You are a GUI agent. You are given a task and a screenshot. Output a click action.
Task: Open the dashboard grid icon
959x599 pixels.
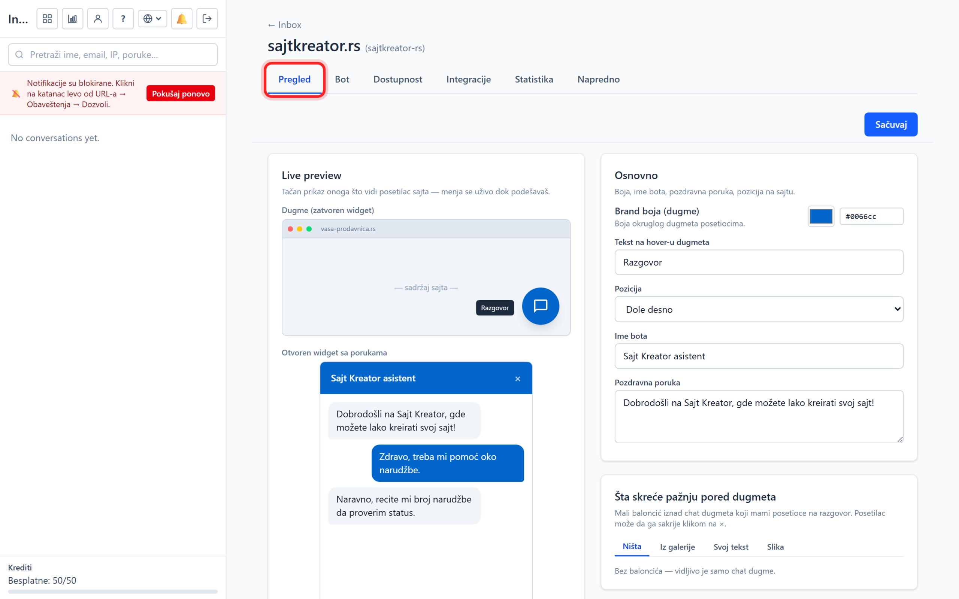(47, 19)
